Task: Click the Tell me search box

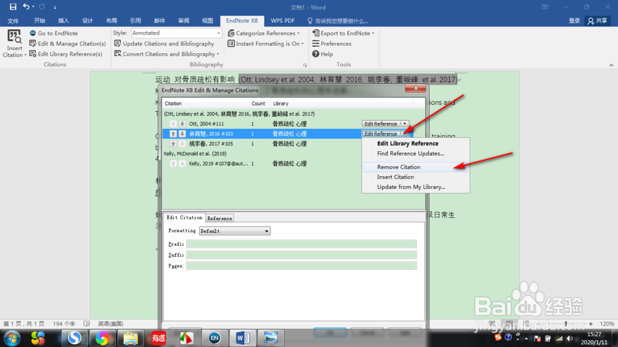Action: tap(338, 21)
